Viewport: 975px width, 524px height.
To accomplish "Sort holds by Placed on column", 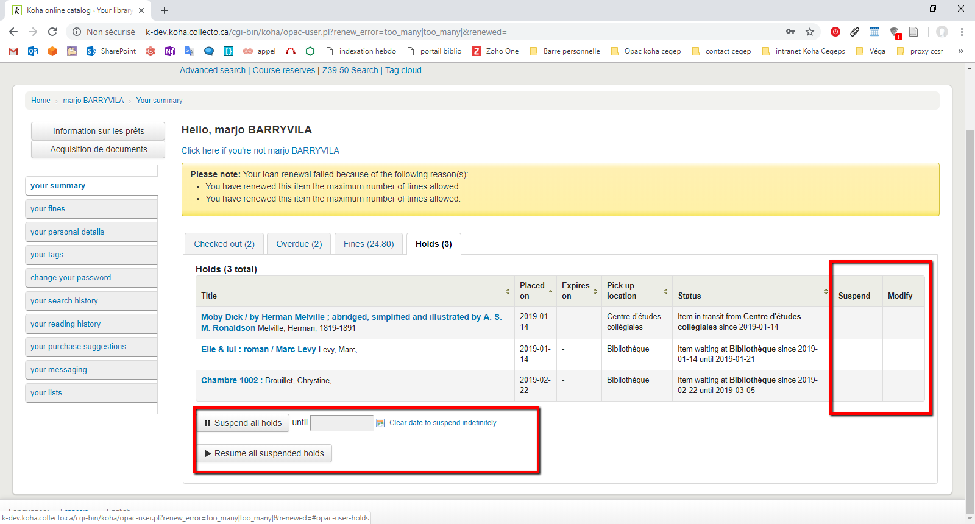I will (550, 292).
